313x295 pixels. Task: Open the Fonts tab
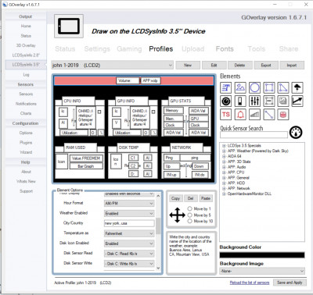click(225, 49)
